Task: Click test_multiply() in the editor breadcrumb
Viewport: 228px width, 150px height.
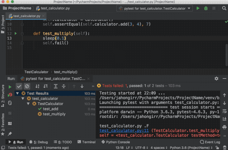Action: coord(66,72)
